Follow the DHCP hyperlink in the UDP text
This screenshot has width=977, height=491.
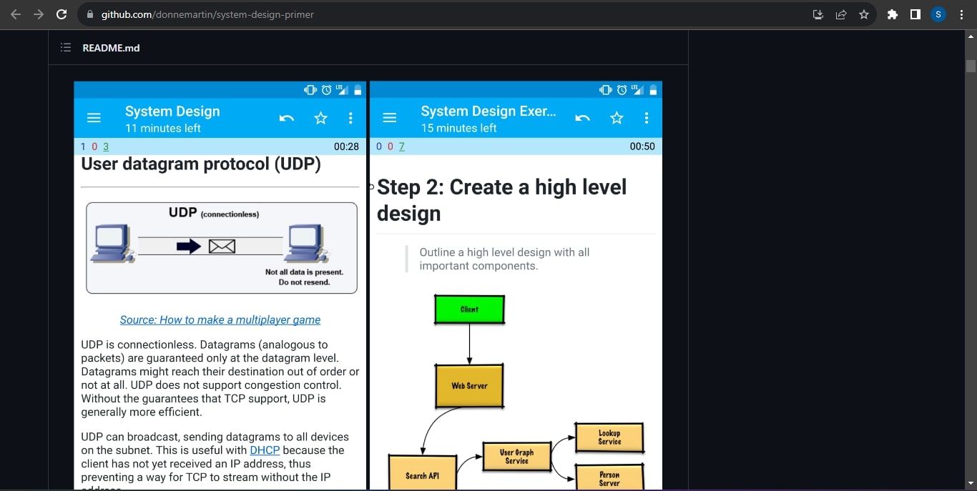coord(265,450)
